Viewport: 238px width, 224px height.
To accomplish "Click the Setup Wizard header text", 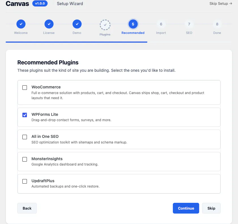I will click(70, 4).
